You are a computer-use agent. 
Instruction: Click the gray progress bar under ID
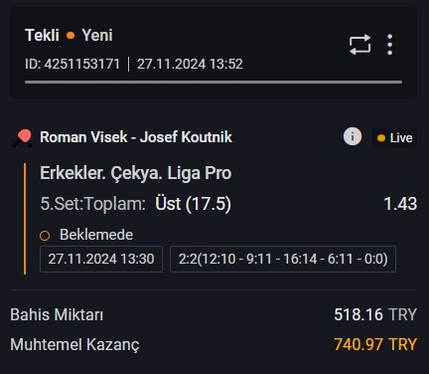tap(214, 82)
